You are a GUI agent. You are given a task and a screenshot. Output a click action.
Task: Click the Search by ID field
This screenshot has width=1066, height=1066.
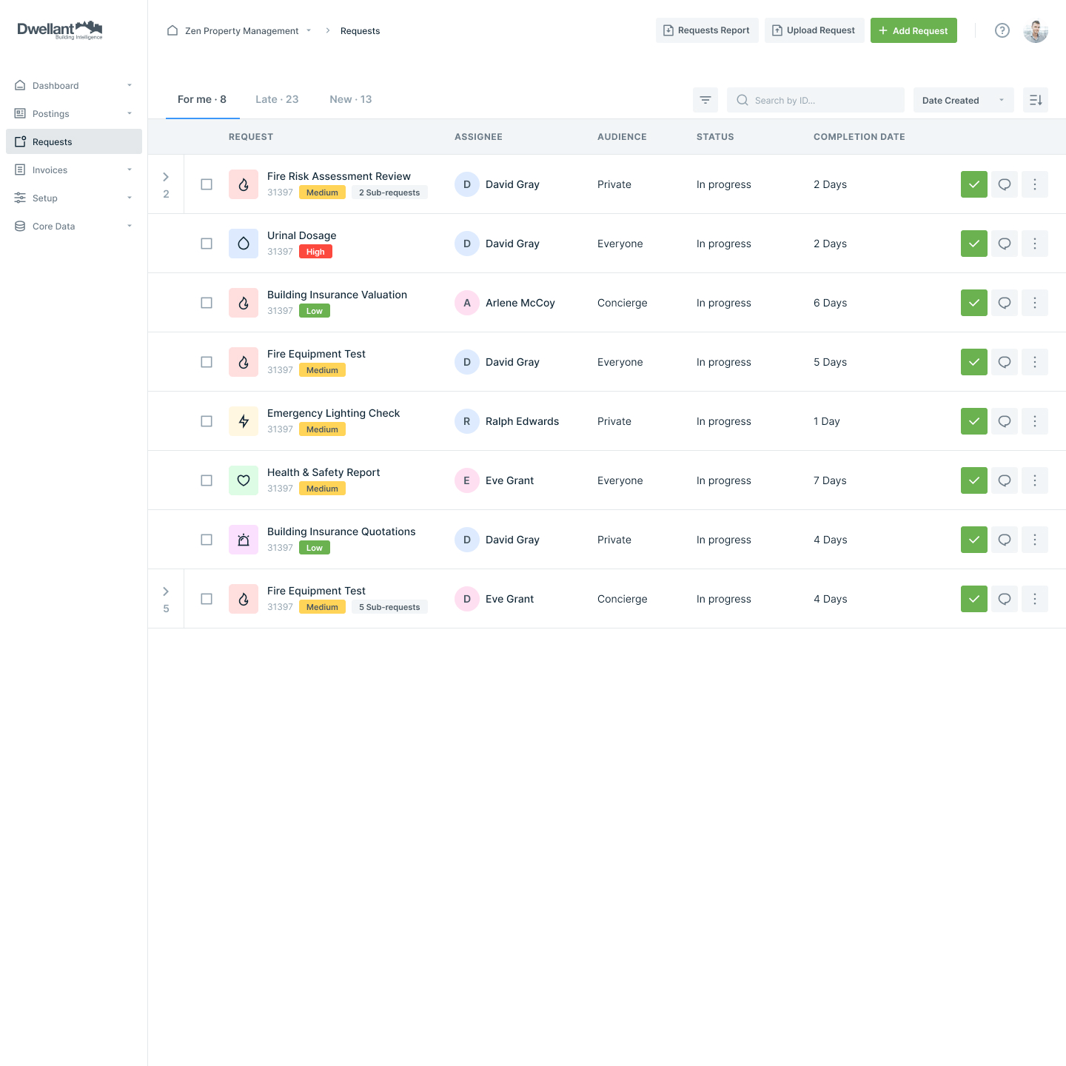(x=822, y=100)
